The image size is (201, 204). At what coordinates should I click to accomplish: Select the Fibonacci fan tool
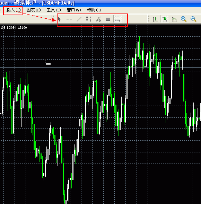coord(98,19)
